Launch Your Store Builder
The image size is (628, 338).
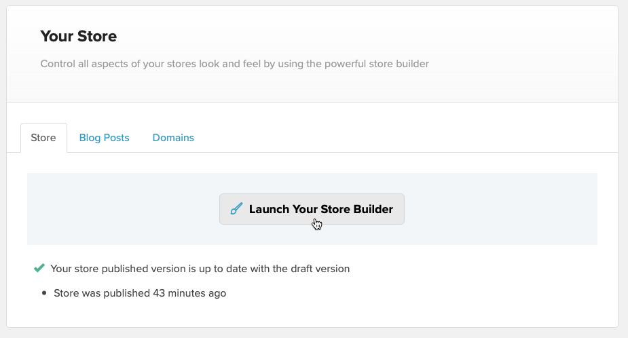click(x=312, y=209)
